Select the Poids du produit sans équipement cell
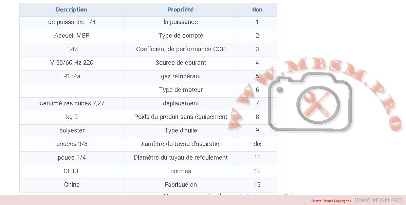This screenshot has height=205, width=406. [x=181, y=117]
